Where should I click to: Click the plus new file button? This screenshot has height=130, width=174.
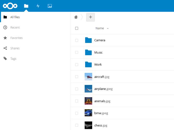point(90,17)
